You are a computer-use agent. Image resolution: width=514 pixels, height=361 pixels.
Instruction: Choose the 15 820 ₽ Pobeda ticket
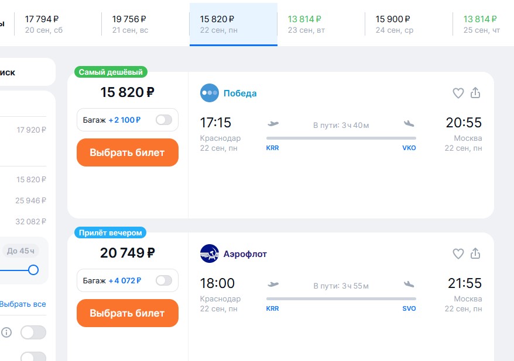(128, 152)
